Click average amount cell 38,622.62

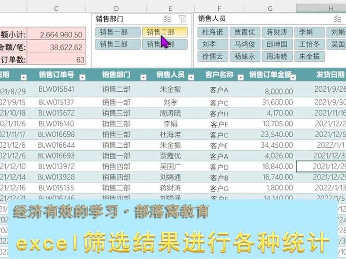click(56, 46)
